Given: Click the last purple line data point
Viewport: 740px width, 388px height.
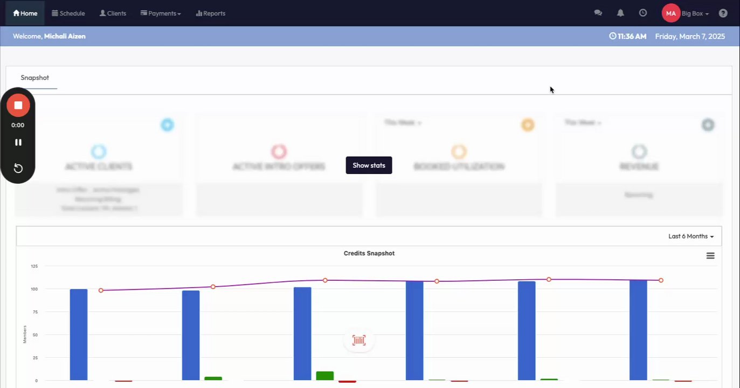Looking at the screenshot, I should coord(661,280).
